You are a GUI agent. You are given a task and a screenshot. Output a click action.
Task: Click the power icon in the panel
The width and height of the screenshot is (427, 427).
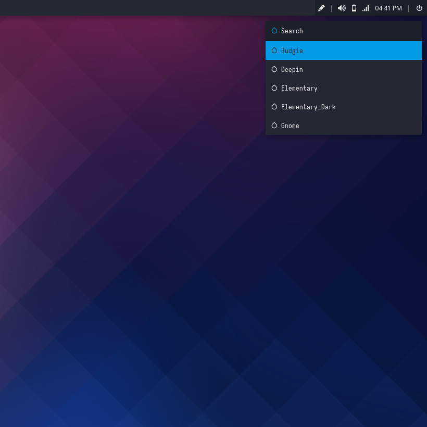pos(419,8)
